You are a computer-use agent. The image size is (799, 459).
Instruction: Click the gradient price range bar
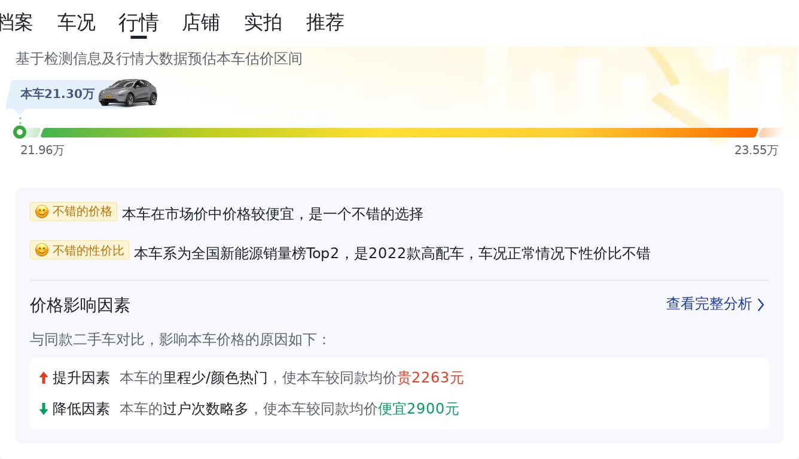click(399, 133)
